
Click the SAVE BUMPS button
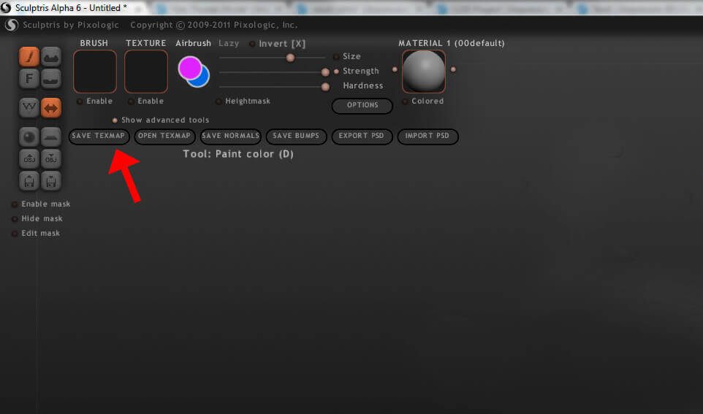[x=296, y=136]
